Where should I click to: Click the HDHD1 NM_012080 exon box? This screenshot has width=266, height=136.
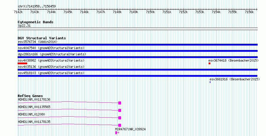[120, 118]
